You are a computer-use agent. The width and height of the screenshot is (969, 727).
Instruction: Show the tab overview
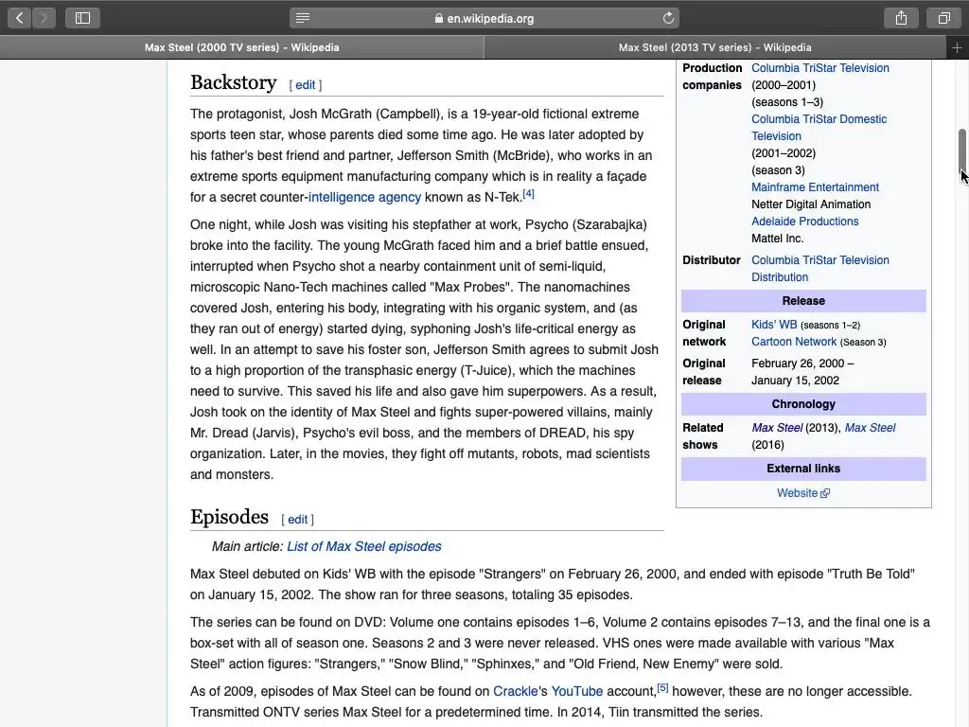click(943, 18)
